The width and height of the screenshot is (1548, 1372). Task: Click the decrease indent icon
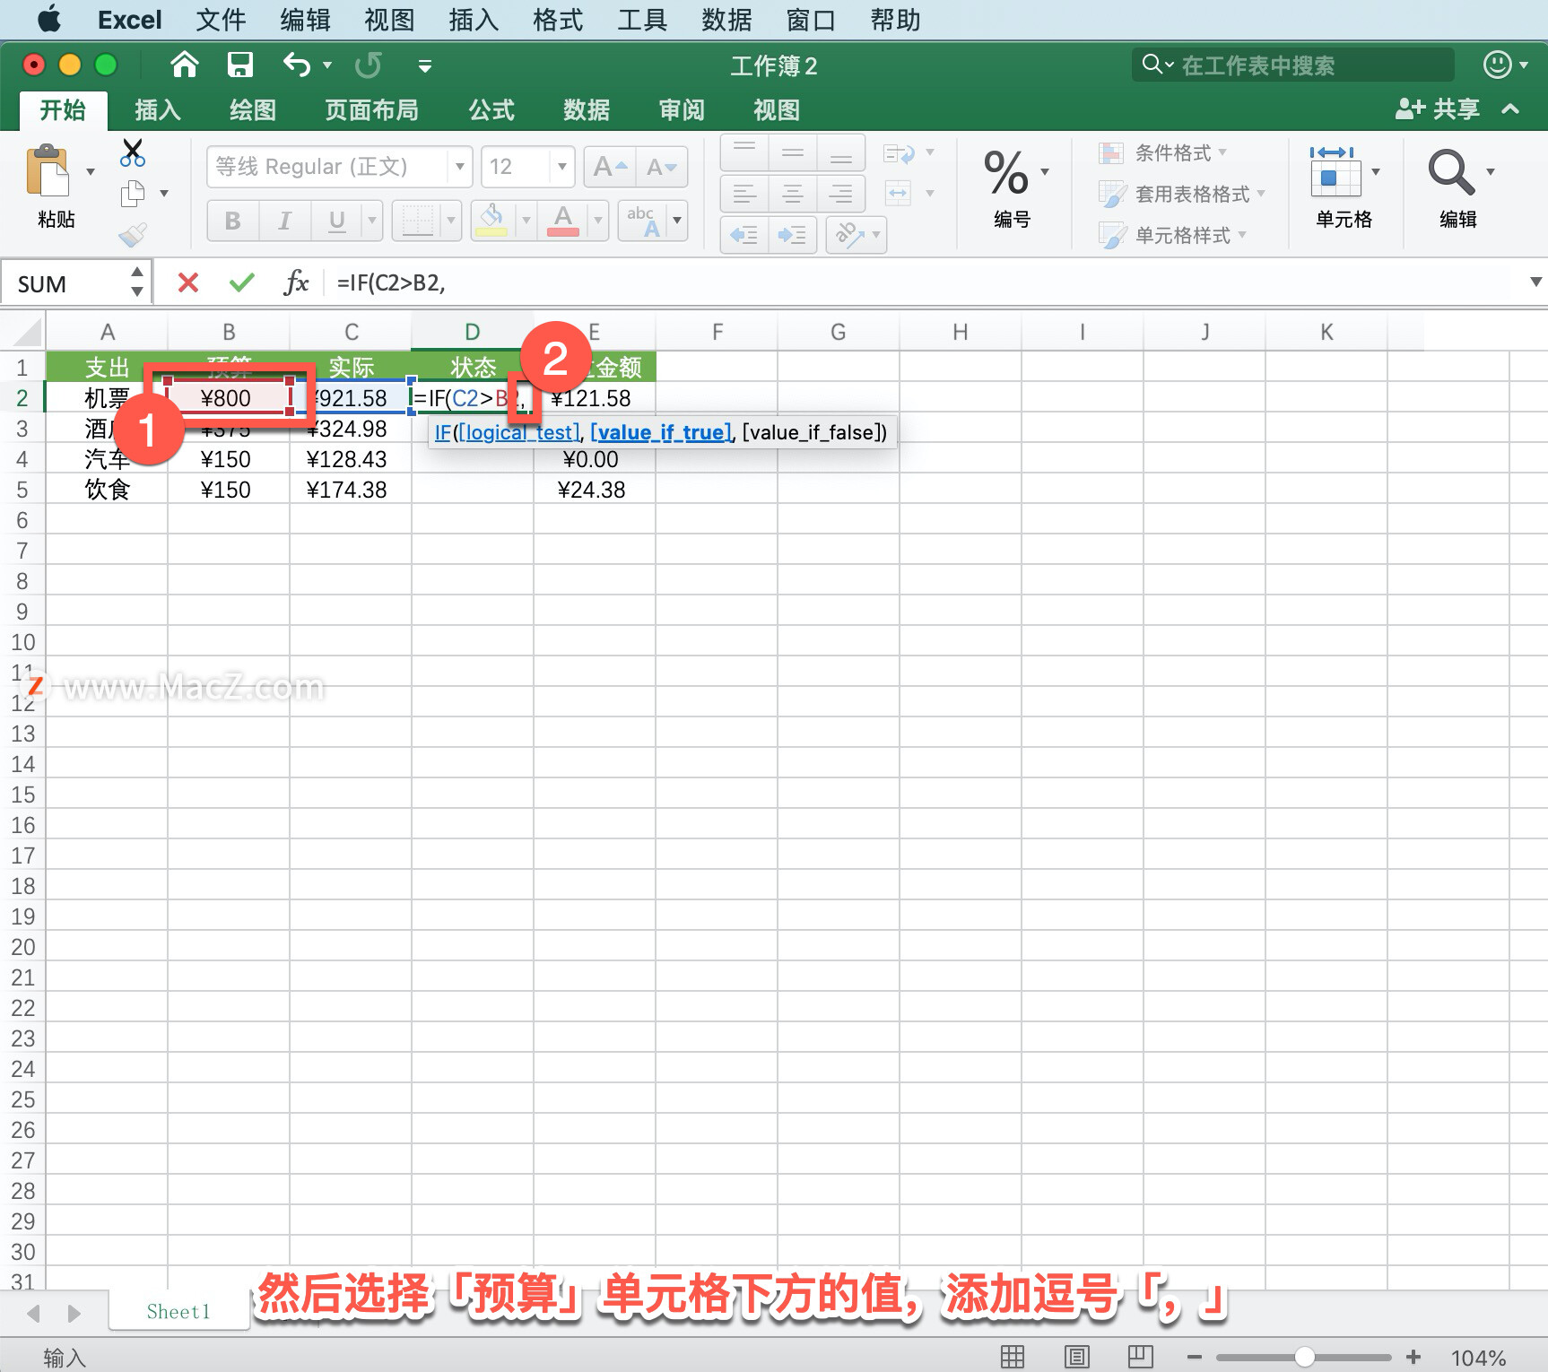coord(744,235)
